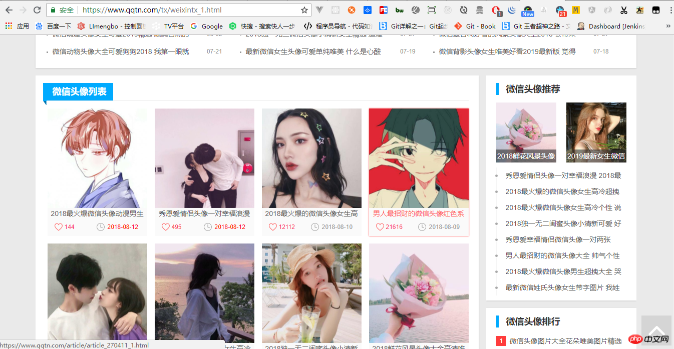
Task: Click the heart icon beside 495
Action: coord(166,227)
